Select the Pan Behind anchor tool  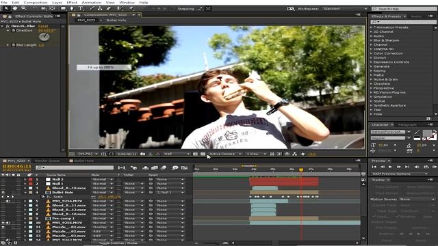click(52, 9)
